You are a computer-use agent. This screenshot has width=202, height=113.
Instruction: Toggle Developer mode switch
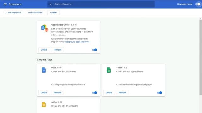198,4
